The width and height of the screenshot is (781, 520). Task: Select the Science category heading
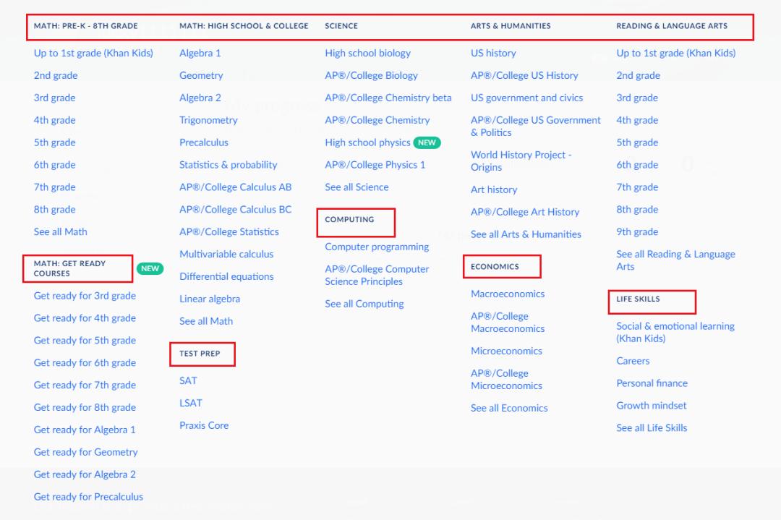(341, 26)
